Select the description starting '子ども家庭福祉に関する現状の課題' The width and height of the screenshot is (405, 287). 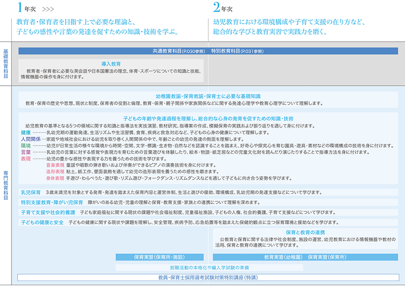[208, 212]
